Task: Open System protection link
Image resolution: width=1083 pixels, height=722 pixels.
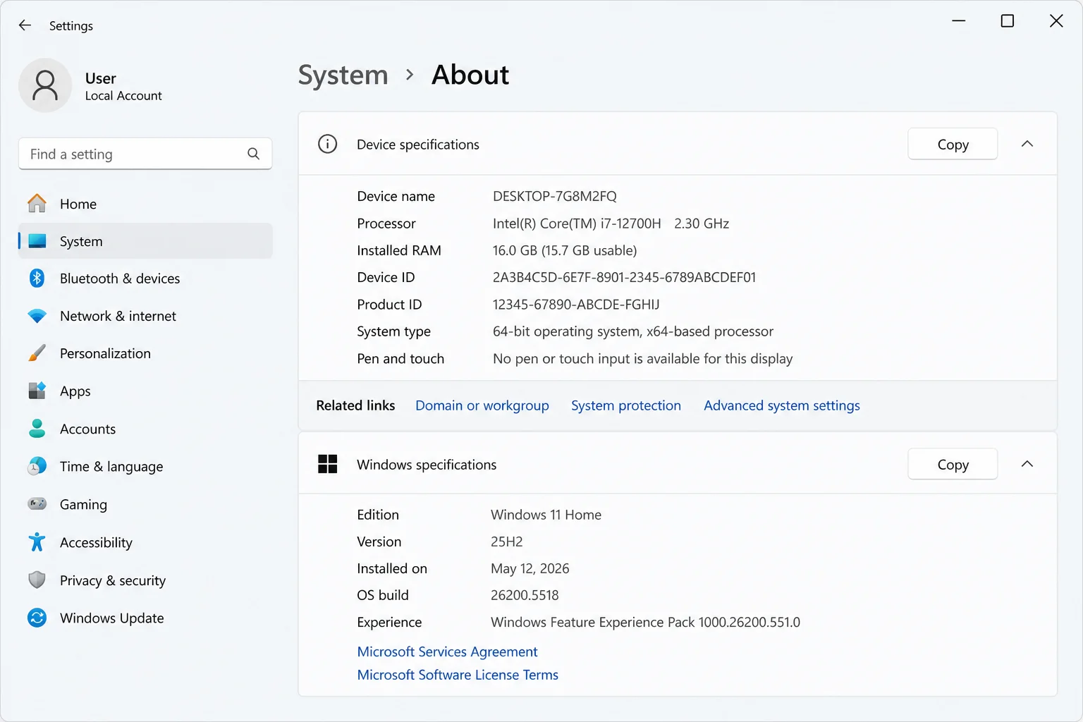Action: pyautogui.click(x=626, y=405)
